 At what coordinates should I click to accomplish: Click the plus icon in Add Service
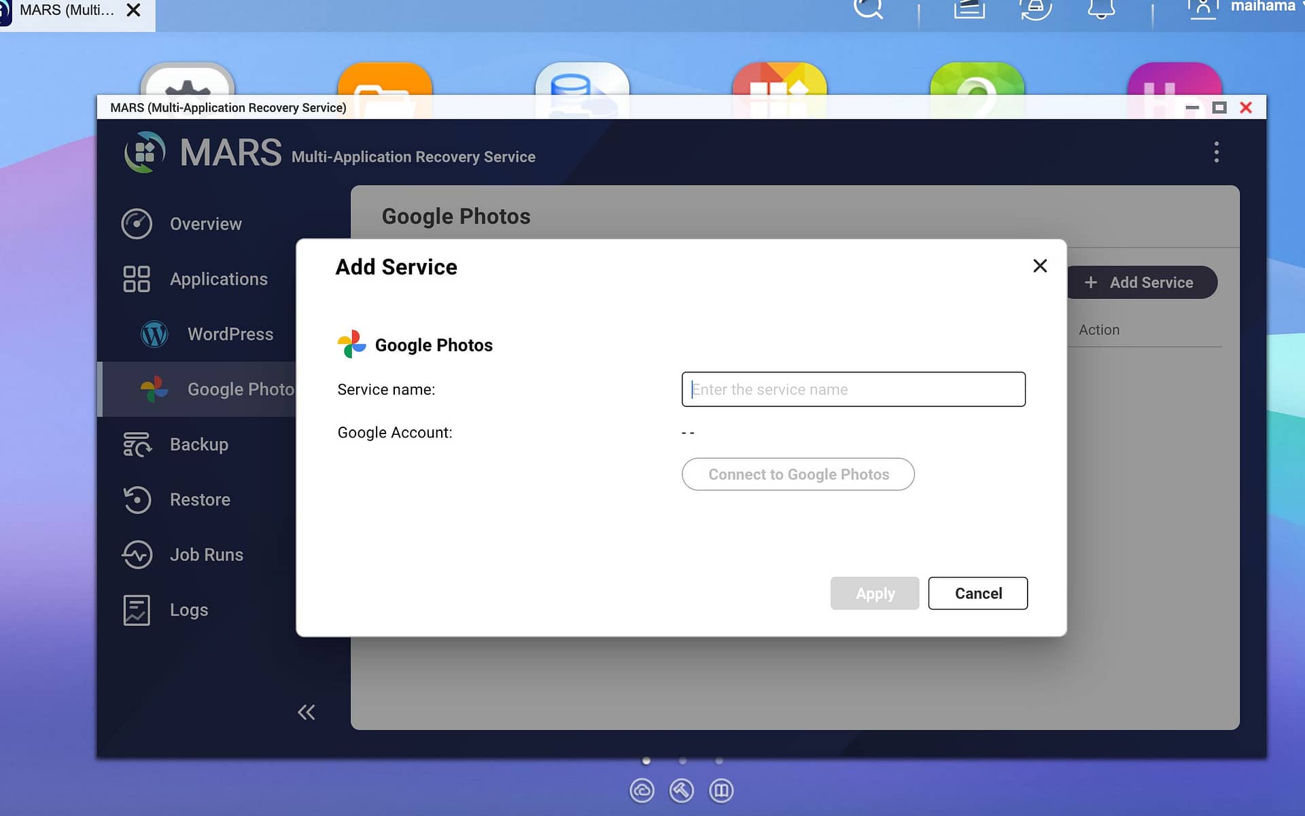1090,282
